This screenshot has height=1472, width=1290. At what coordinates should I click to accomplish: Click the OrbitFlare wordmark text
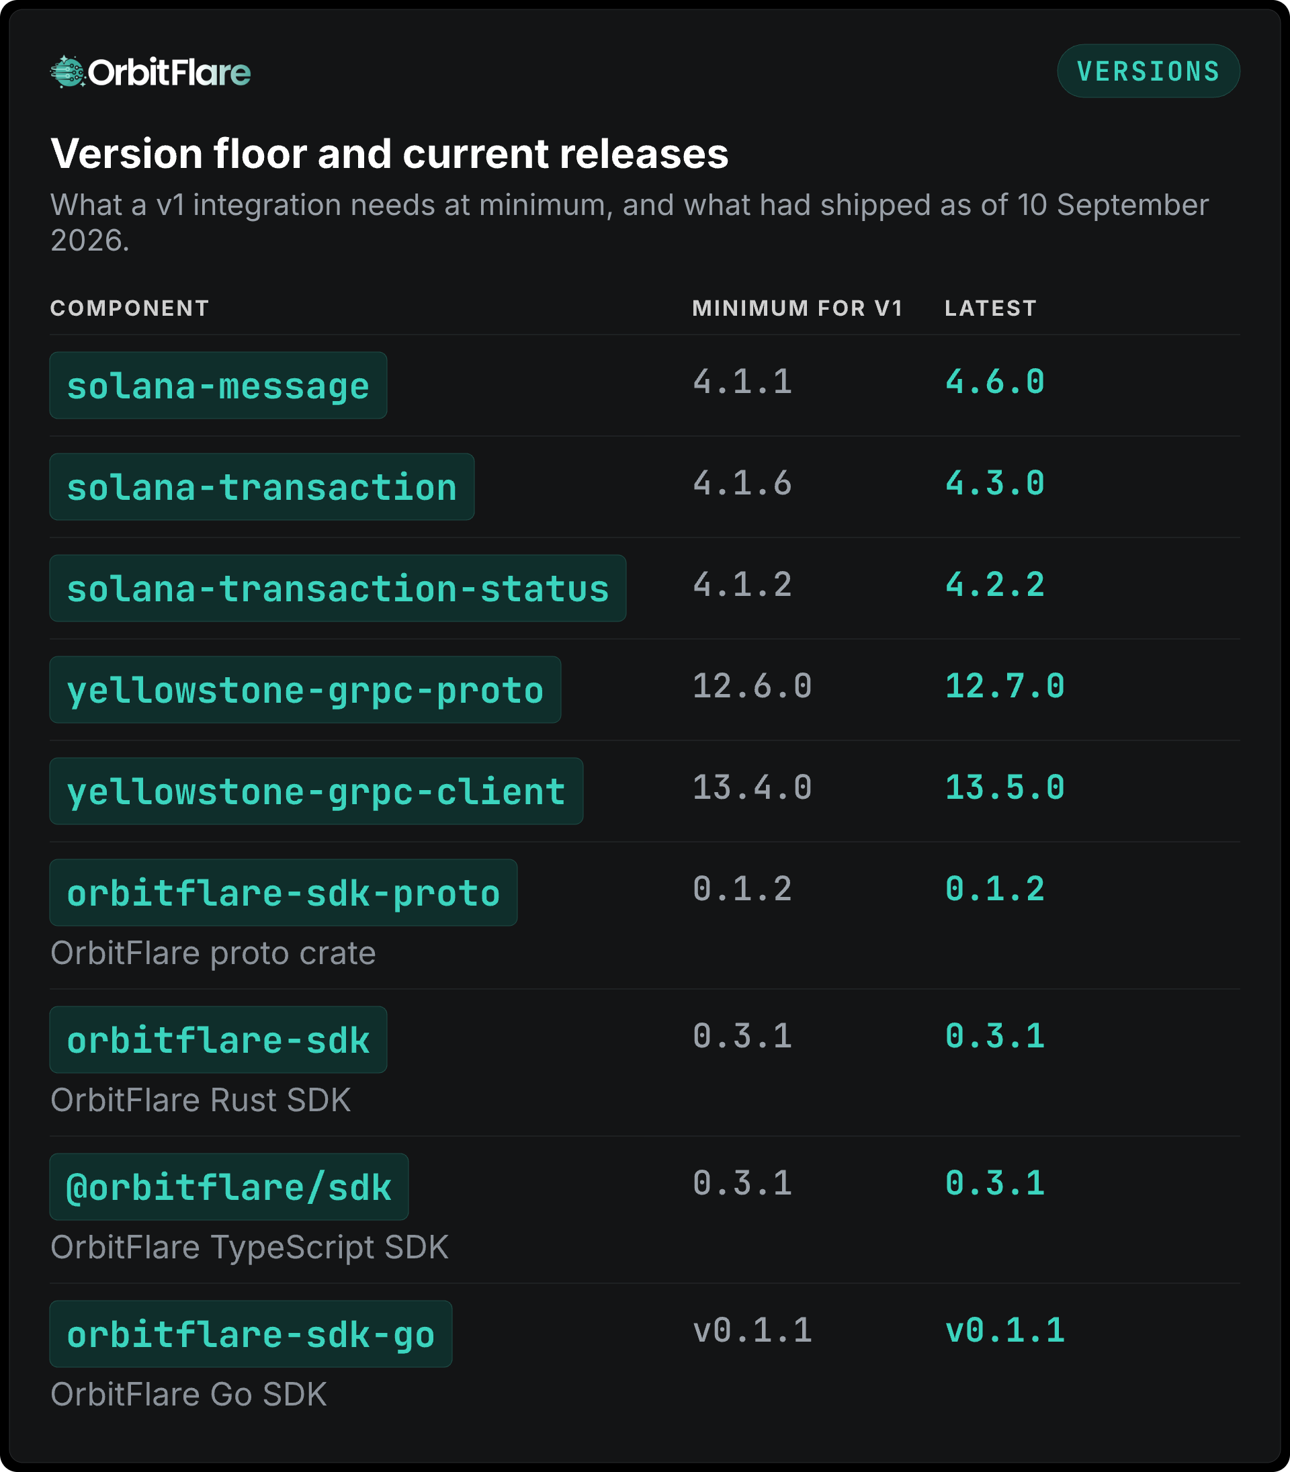169,72
